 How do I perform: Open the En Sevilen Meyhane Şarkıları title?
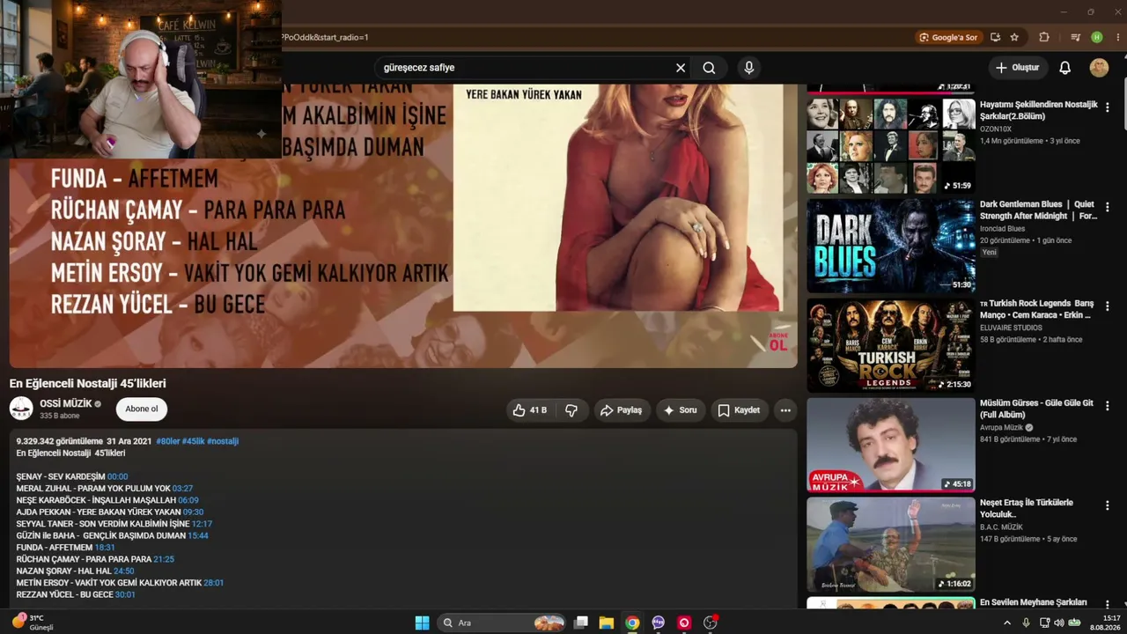1034,602
